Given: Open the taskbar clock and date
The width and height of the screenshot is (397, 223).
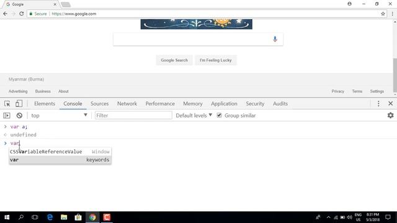Looking at the screenshot, I should click(373, 217).
